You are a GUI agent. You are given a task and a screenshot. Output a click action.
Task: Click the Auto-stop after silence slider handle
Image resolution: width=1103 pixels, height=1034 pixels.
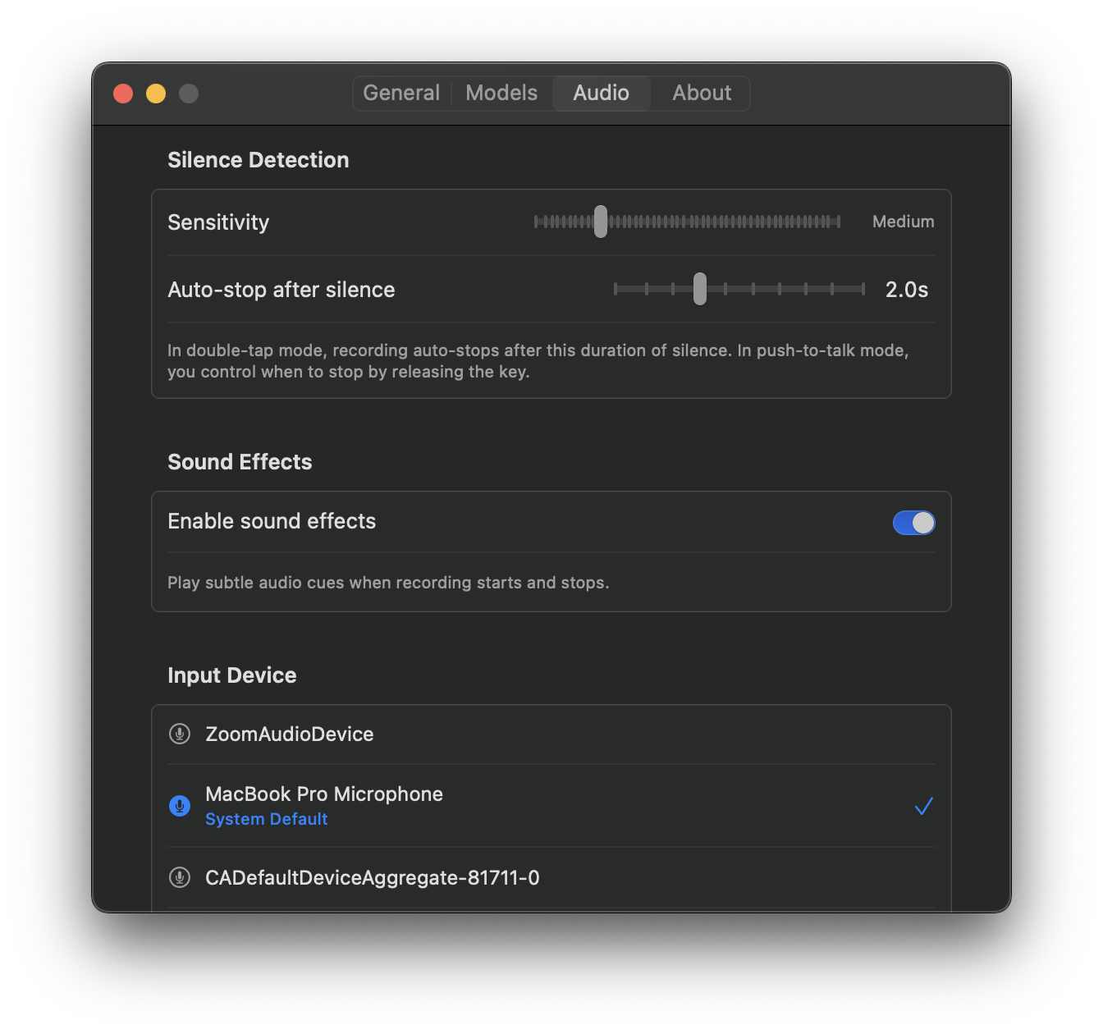pyautogui.click(x=699, y=289)
